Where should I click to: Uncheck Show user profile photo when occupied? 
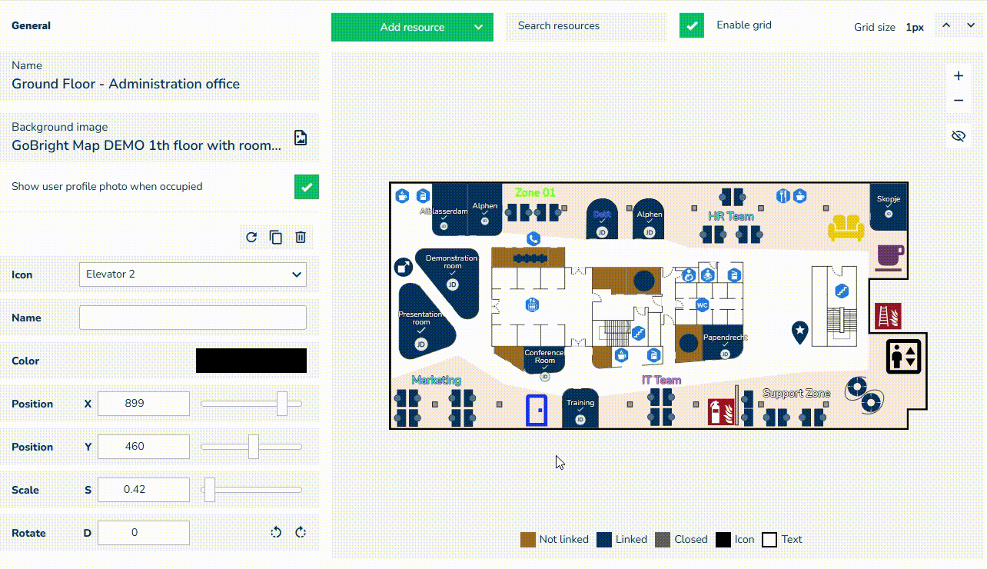point(307,187)
